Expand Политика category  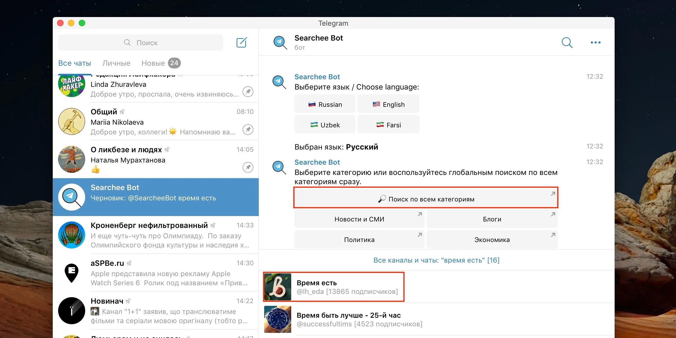pyautogui.click(x=358, y=239)
